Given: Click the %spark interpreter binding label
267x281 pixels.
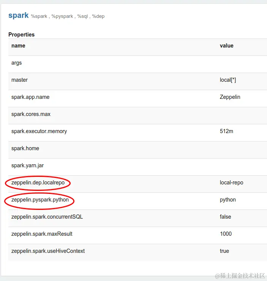Looking at the screenshot, I should tap(39, 16).
